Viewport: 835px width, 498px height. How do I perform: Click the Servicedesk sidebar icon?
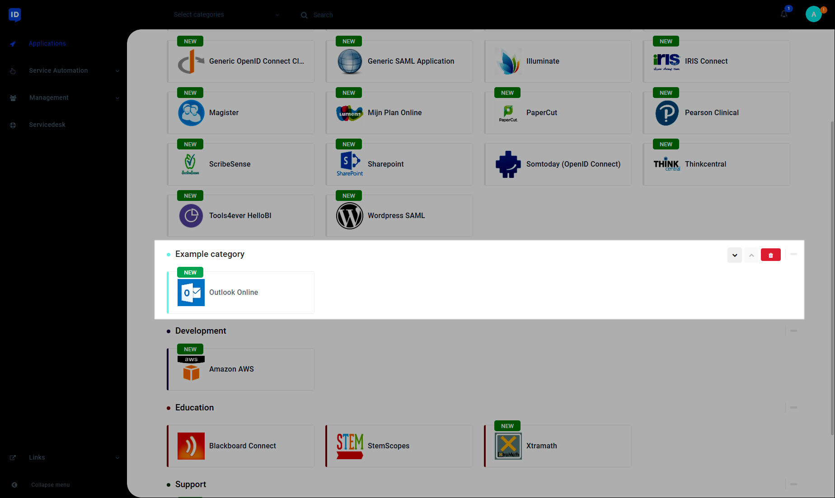(13, 125)
